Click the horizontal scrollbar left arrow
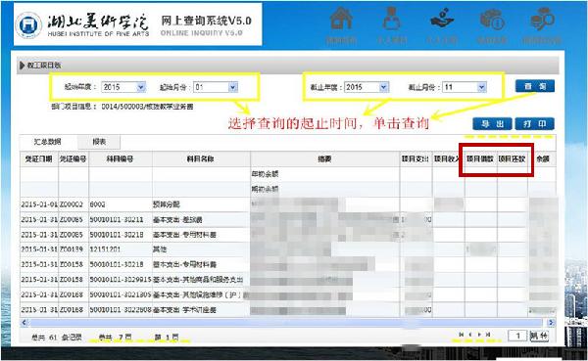 point(24,323)
